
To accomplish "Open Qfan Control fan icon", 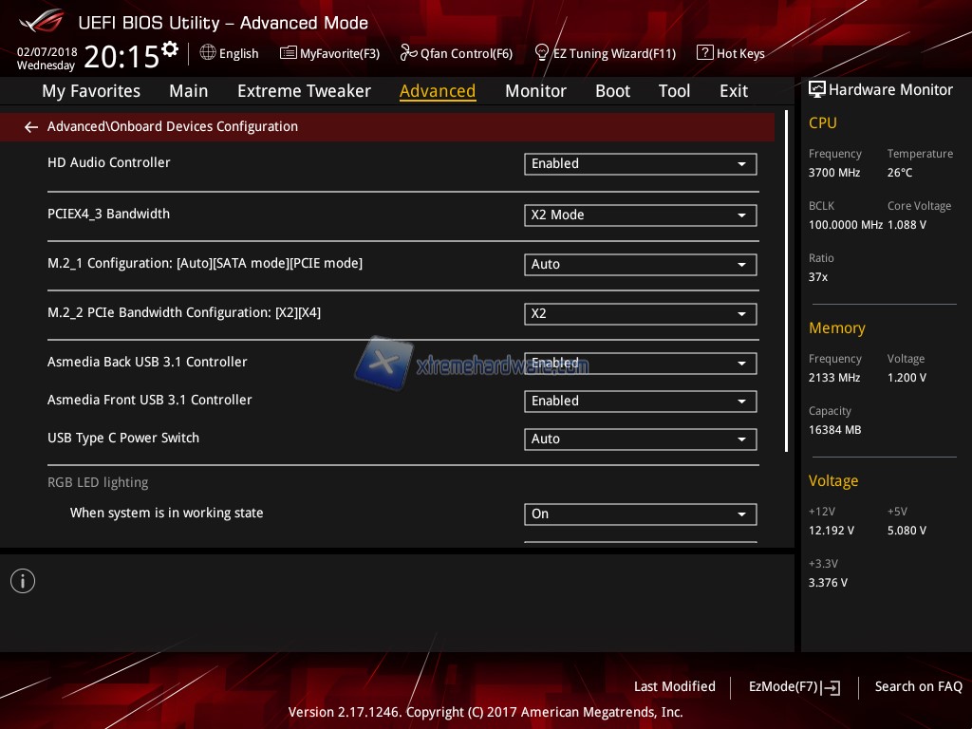I will point(408,53).
